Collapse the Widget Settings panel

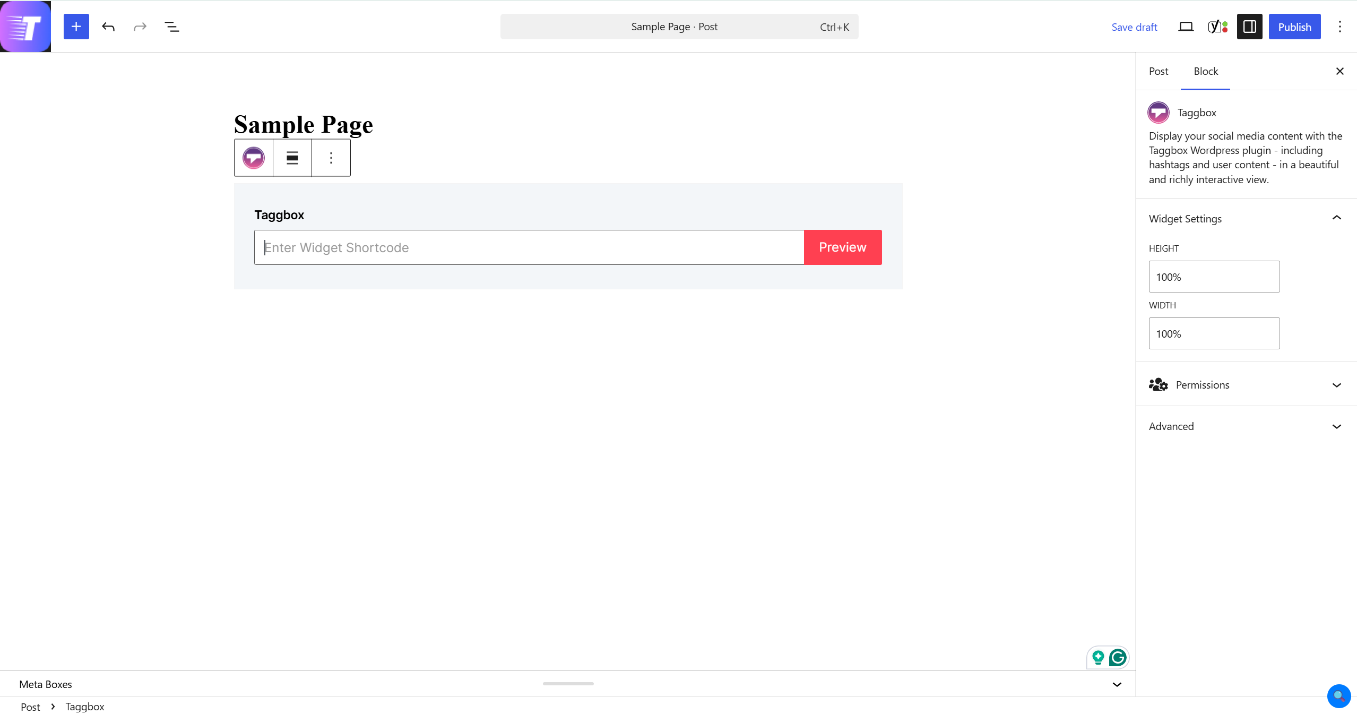1247,219
